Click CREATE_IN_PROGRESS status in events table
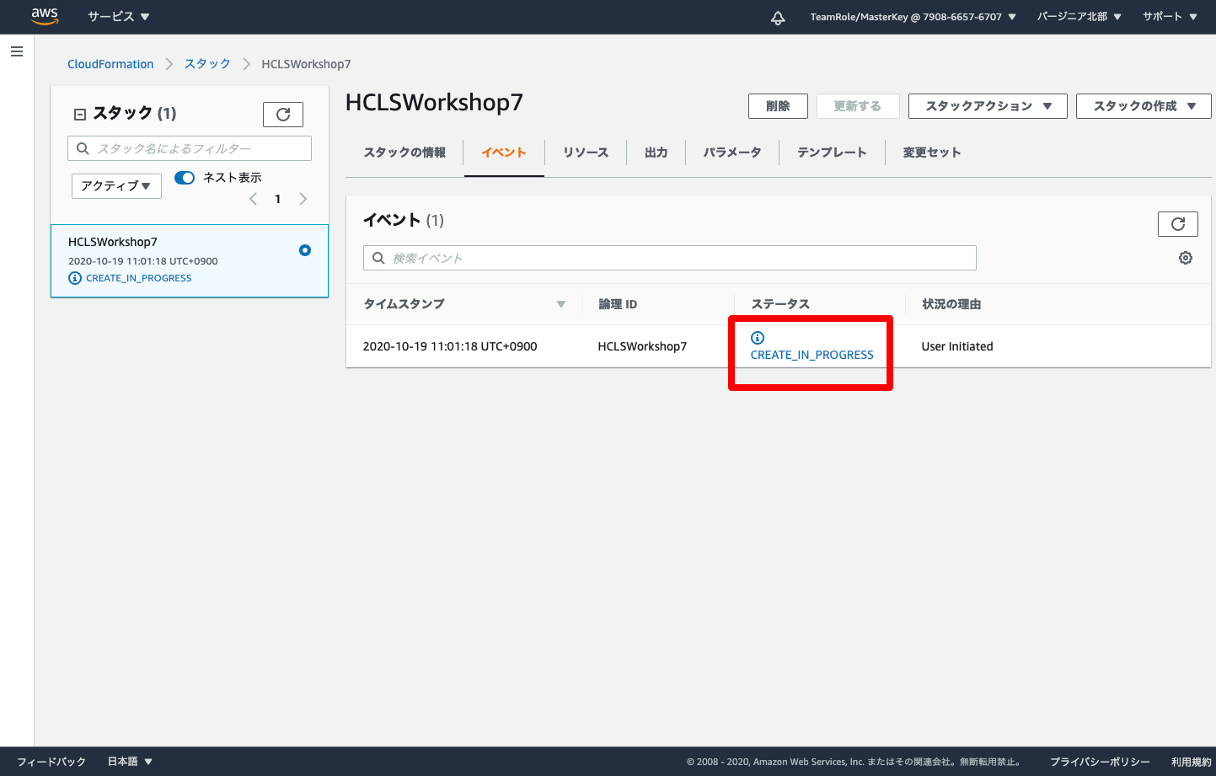Viewport: 1216px width, 776px height. [x=812, y=355]
